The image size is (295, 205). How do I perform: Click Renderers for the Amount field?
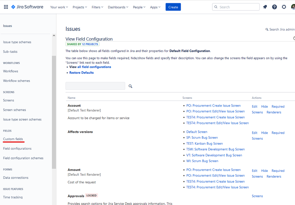click(x=274, y=177)
